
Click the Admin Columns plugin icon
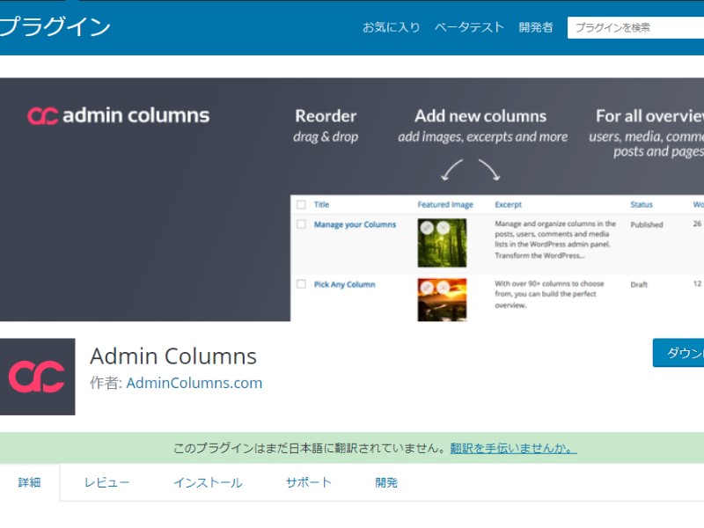37,377
